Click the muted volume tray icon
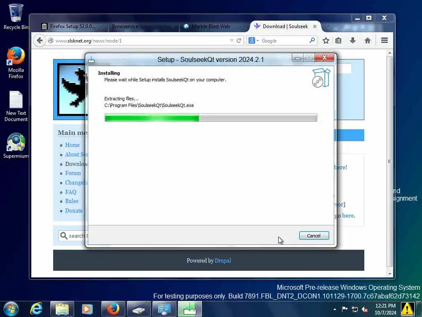 click(365, 309)
